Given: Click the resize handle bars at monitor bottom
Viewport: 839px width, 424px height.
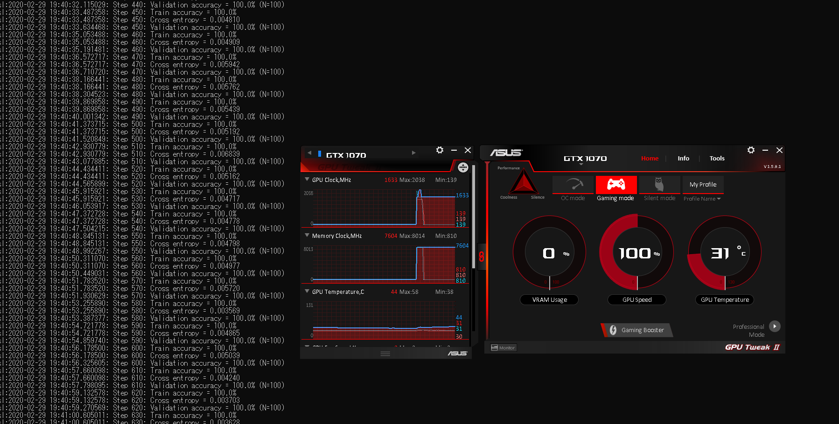Looking at the screenshot, I should [x=385, y=354].
